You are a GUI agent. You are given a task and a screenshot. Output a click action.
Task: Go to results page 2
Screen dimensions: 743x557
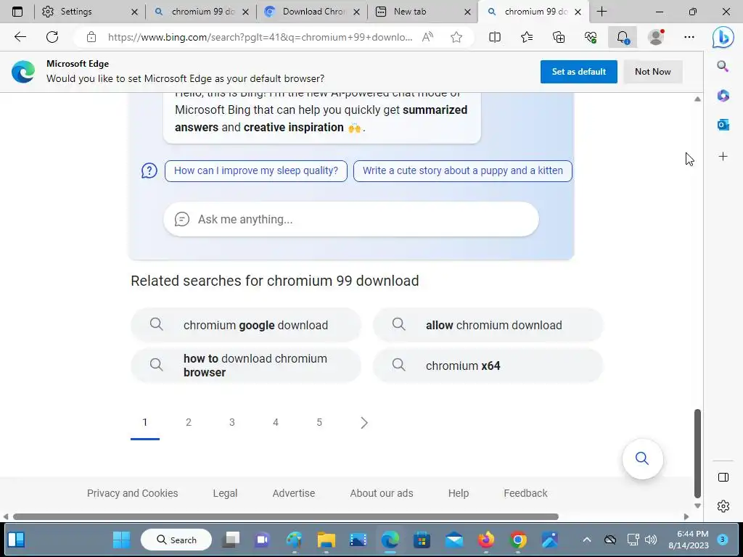point(189,422)
